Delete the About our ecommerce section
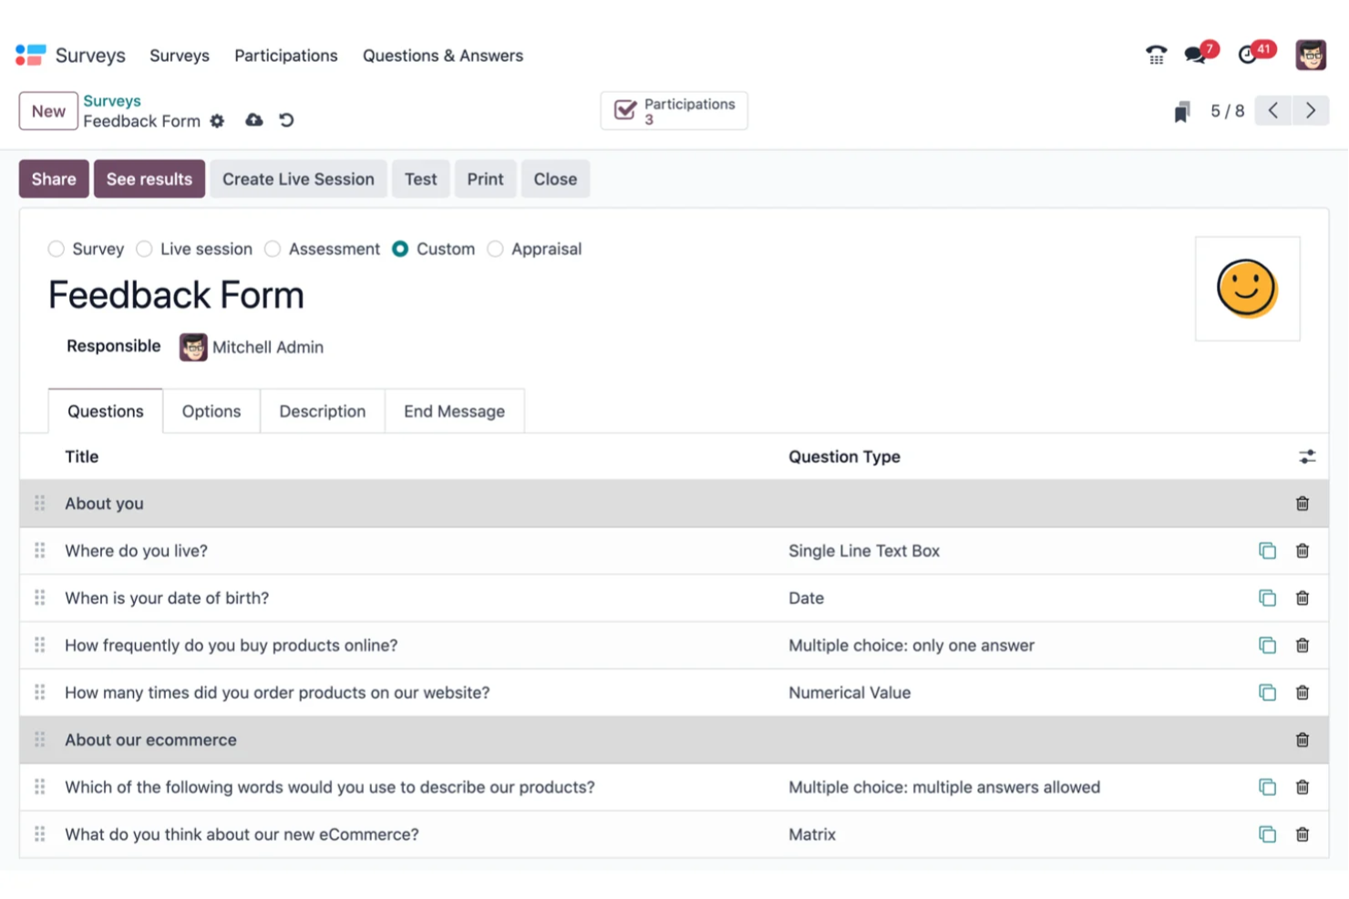 [1303, 741]
